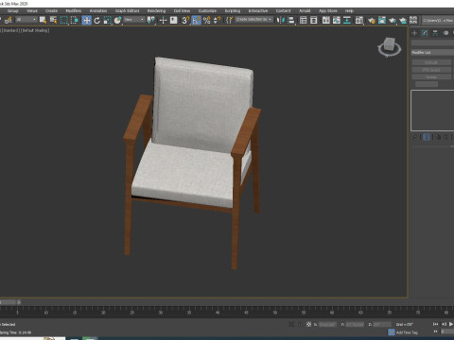Toggle Keyboard Shortcut Override icon
Image resolution: width=454 pixels, height=340 pixels.
pos(173,20)
